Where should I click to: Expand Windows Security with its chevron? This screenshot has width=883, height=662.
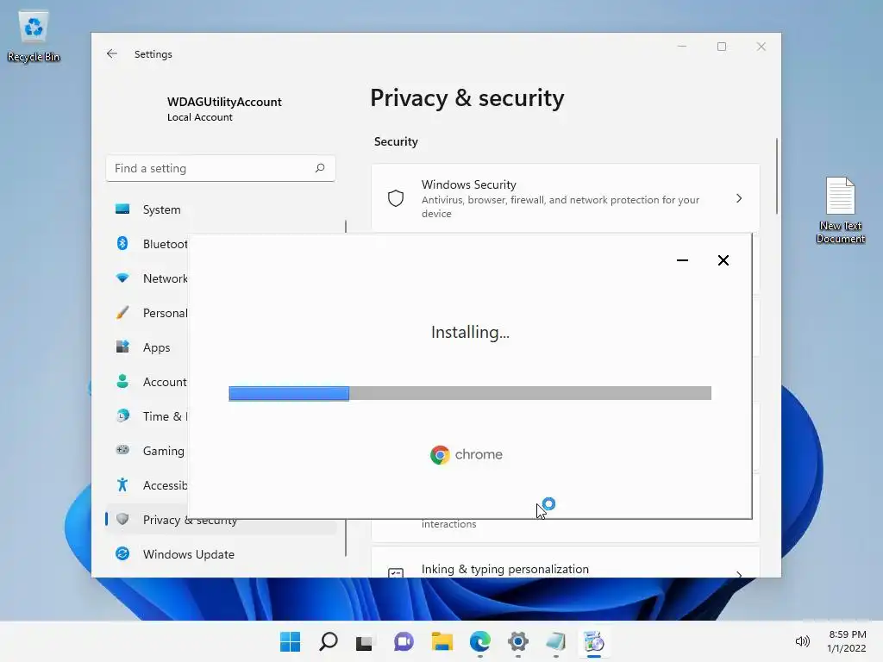coord(739,198)
